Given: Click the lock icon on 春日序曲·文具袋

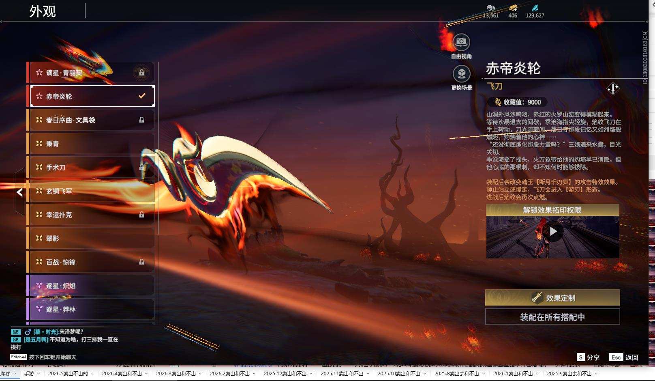Looking at the screenshot, I should coord(141,120).
